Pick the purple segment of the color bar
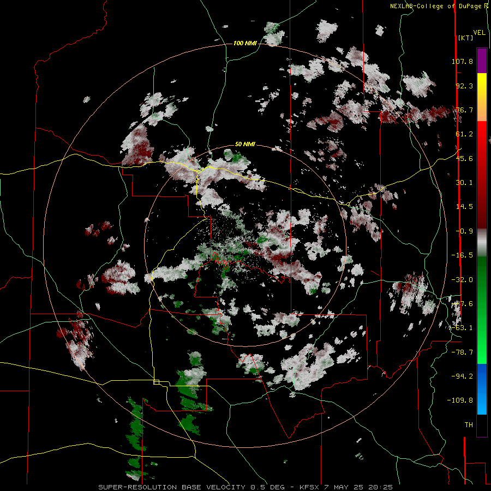The image size is (491, 491). coord(482,61)
